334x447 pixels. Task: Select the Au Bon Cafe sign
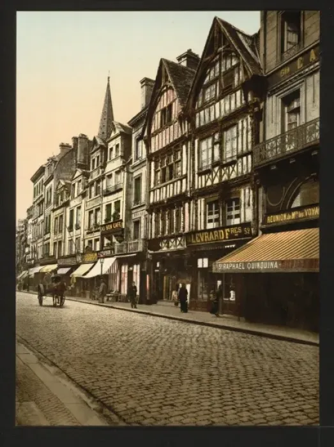tap(112, 227)
